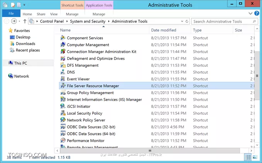Open the View ribbon tab

[x=54, y=14]
